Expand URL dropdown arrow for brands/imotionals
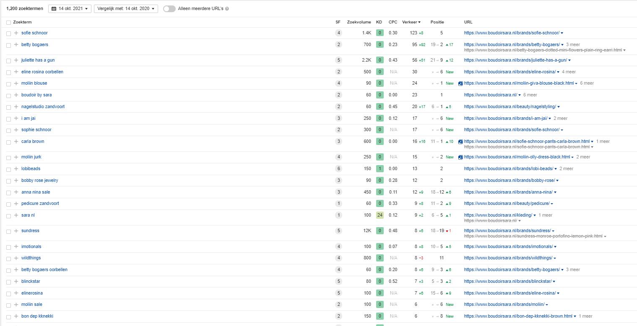This screenshot has width=637, height=326. pos(555,247)
